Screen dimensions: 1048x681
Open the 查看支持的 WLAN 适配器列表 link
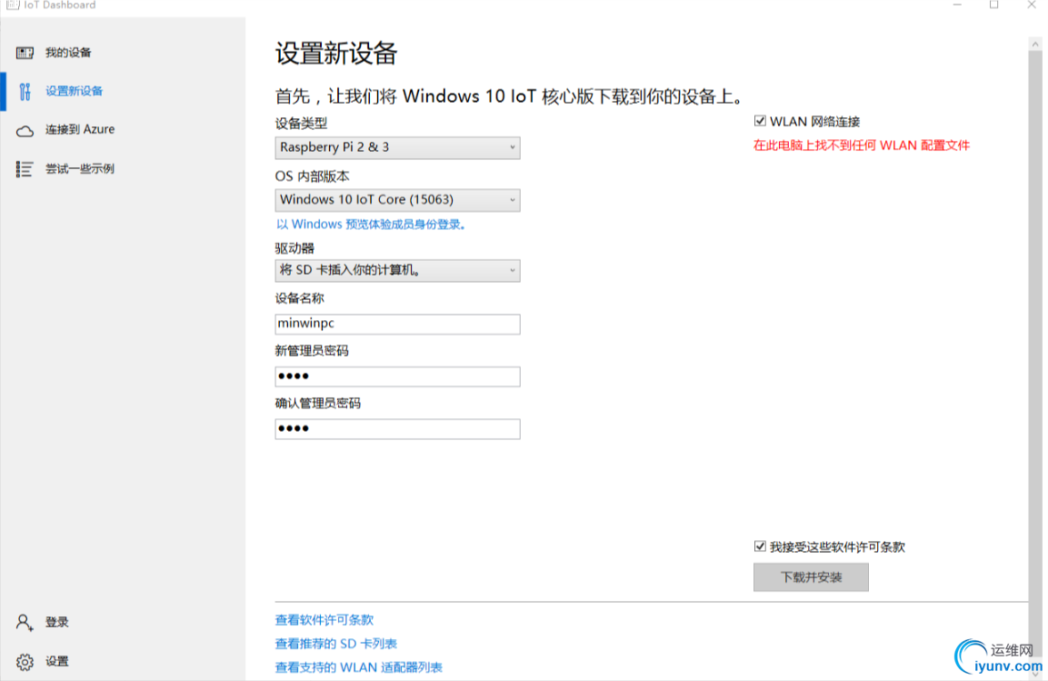point(359,667)
